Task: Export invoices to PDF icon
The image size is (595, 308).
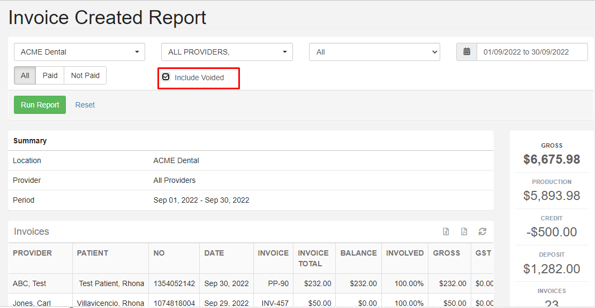Action: point(464,232)
